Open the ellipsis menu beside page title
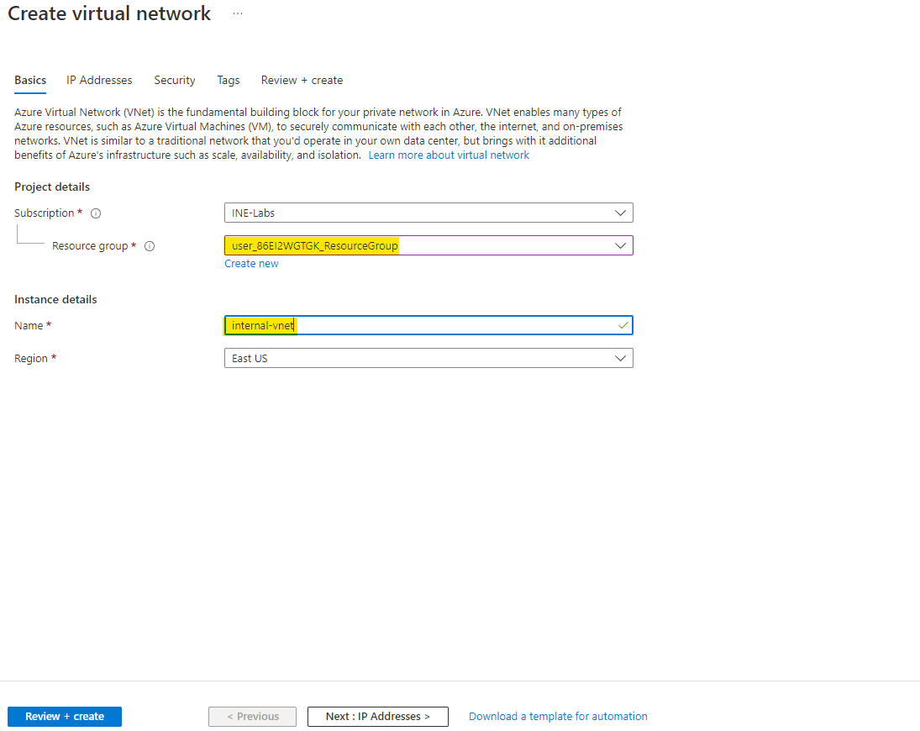Image resolution: width=920 pixels, height=731 pixels. [x=238, y=14]
